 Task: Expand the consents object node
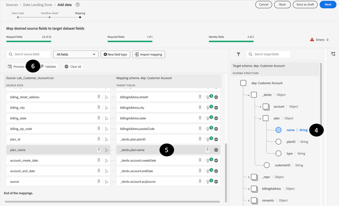[x=249, y=201]
